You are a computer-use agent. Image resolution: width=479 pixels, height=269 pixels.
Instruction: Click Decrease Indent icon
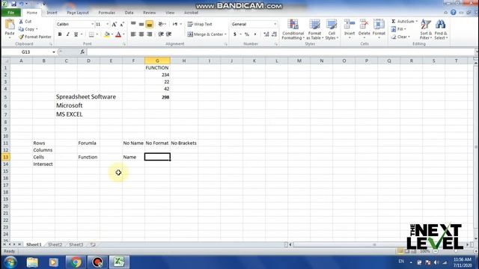(x=161, y=34)
